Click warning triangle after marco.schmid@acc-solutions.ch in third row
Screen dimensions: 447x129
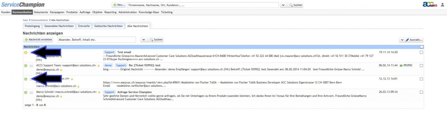point(78,86)
